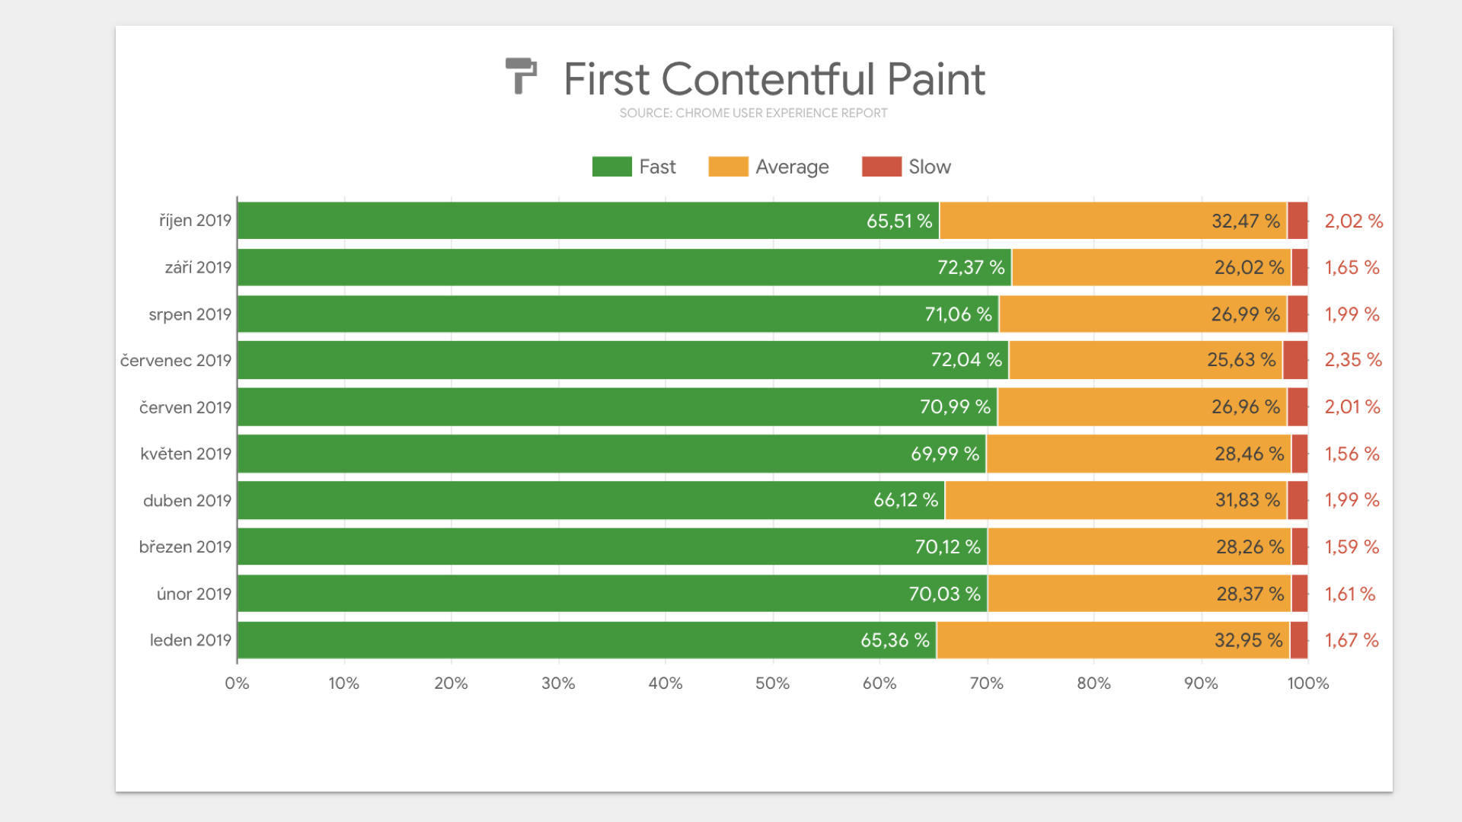Select the Average legend label
This screenshot has width=1462, height=822.
[792, 167]
